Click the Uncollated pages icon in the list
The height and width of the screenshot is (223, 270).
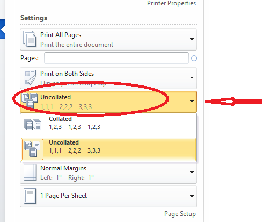(x=32, y=149)
